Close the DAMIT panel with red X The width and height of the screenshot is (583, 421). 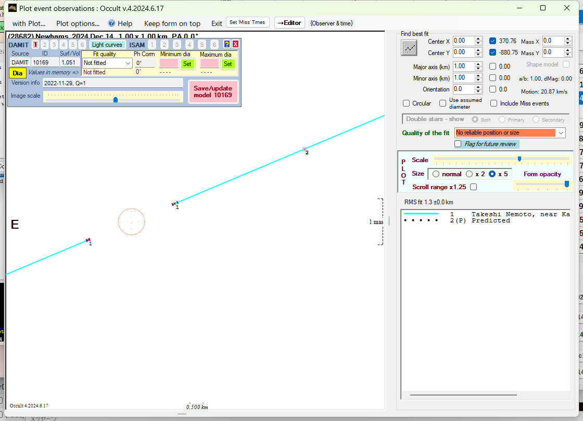(235, 45)
